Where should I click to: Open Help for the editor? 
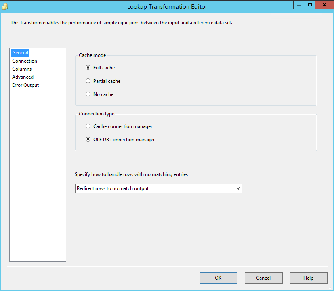coord(308,278)
